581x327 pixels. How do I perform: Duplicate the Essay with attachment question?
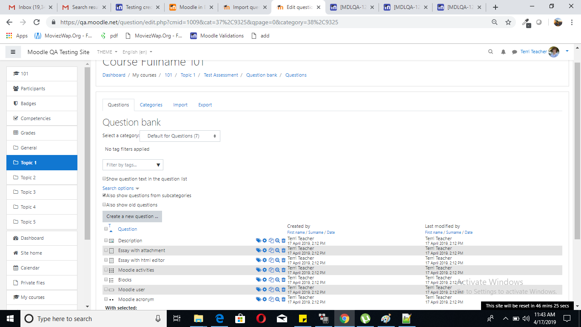tap(271, 250)
